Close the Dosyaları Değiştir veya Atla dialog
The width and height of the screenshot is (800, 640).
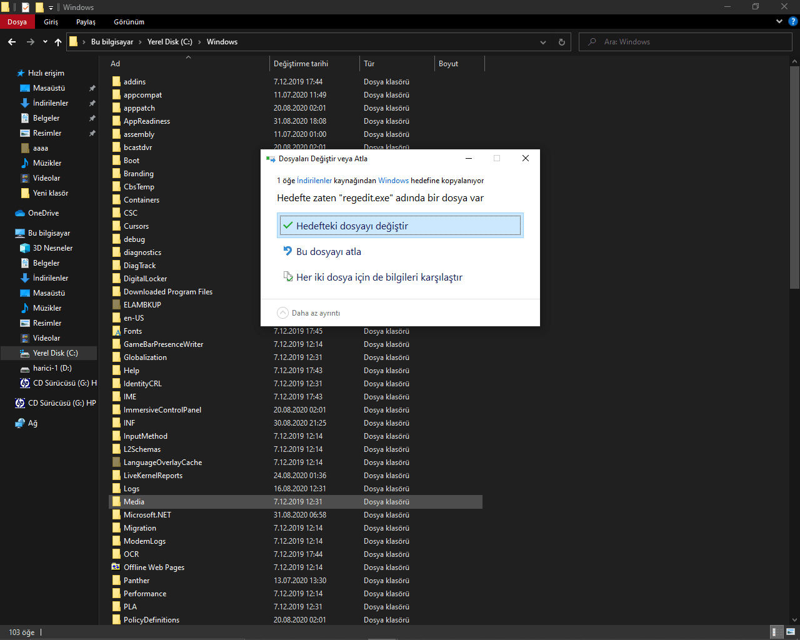(526, 158)
